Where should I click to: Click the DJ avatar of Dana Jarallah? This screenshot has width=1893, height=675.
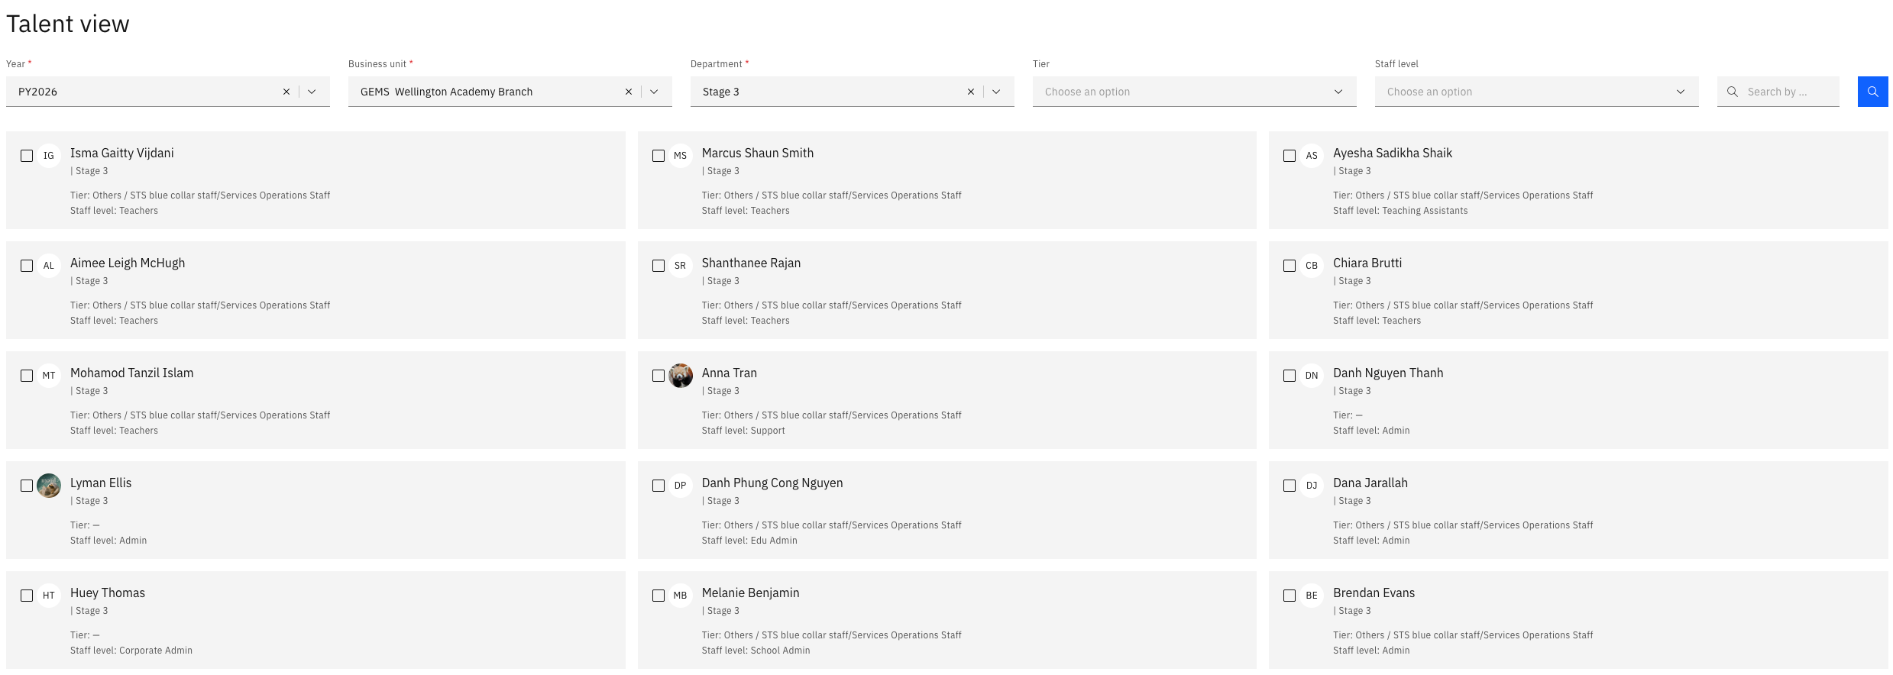pos(1312,486)
